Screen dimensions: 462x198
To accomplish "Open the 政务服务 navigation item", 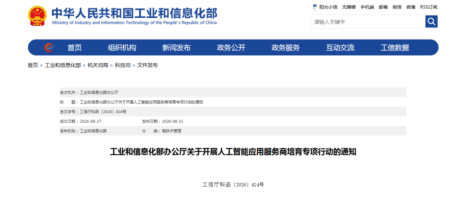I will click(x=285, y=48).
